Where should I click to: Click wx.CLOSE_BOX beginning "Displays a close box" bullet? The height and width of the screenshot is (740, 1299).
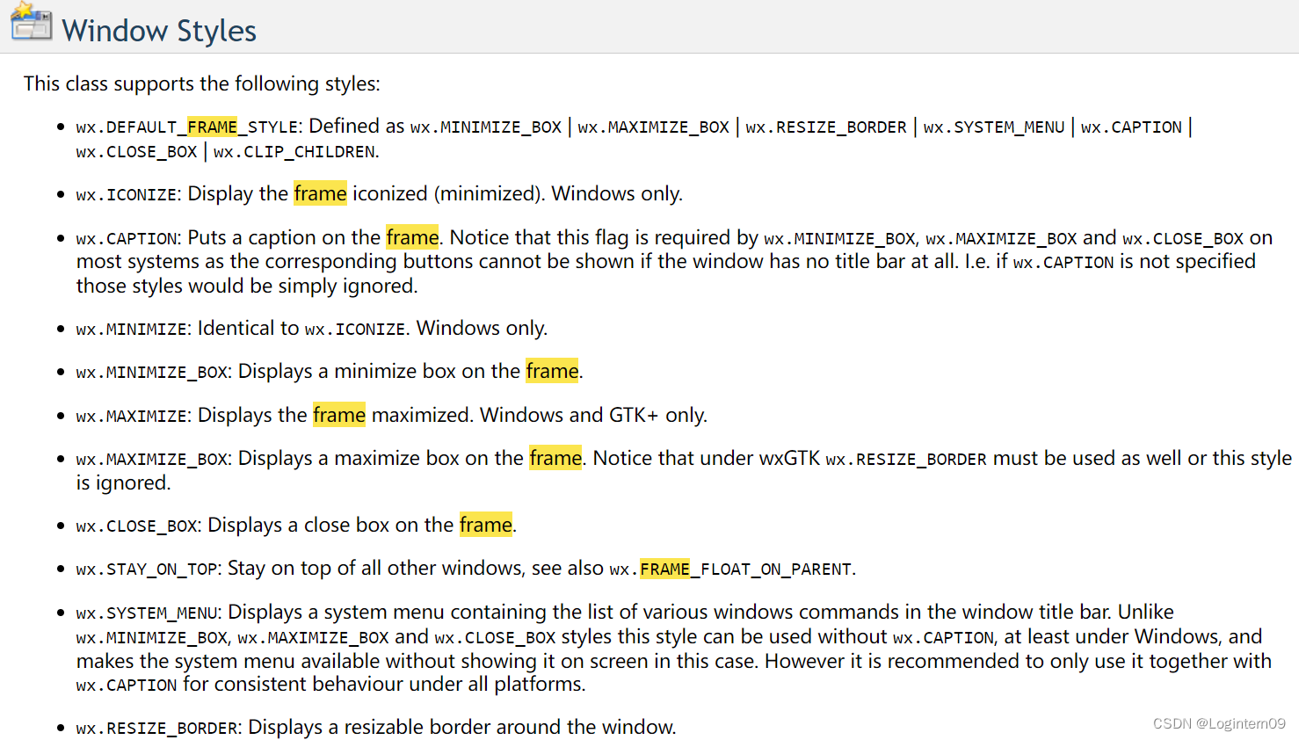click(x=137, y=526)
